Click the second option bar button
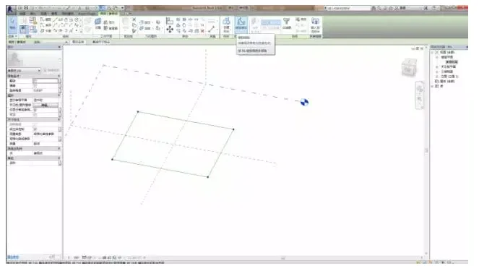The width and height of the screenshot is (479, 271). (101, 42)
